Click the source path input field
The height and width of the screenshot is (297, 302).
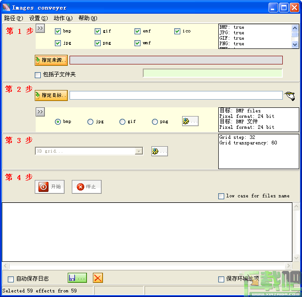(176, 60)
